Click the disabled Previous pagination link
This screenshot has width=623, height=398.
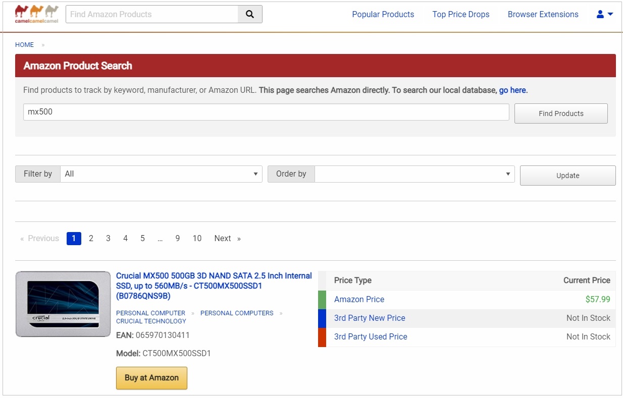[x=39, y=238]
